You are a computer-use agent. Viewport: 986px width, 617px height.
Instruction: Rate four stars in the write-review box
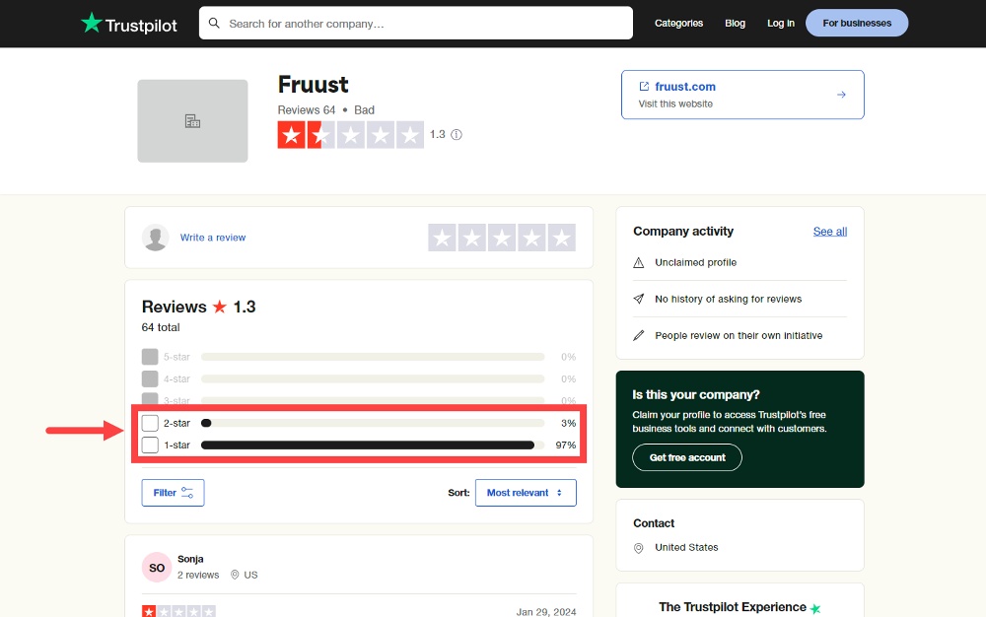click(x=531, y=238)
